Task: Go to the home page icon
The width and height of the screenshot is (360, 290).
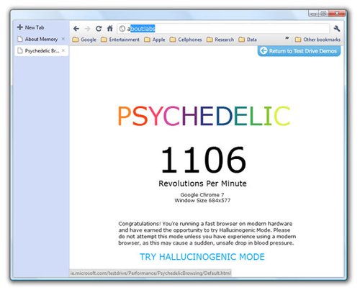Action: pos(110,29)
